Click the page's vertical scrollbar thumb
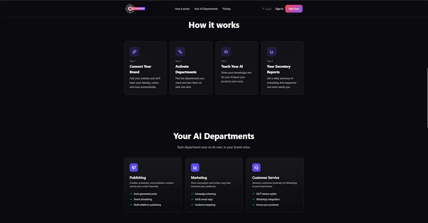 pyautogui.click(x=427, y=97)
